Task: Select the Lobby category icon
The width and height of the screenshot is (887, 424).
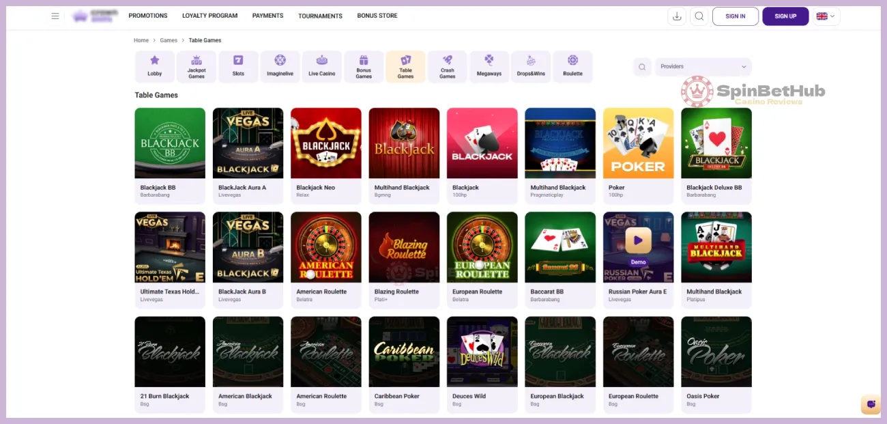Action: [x=155, y=67]
